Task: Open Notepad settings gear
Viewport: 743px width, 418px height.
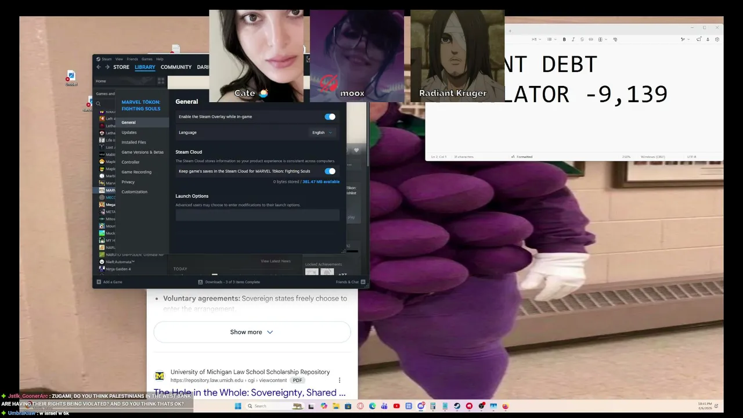Action: (x=717, y=39)
